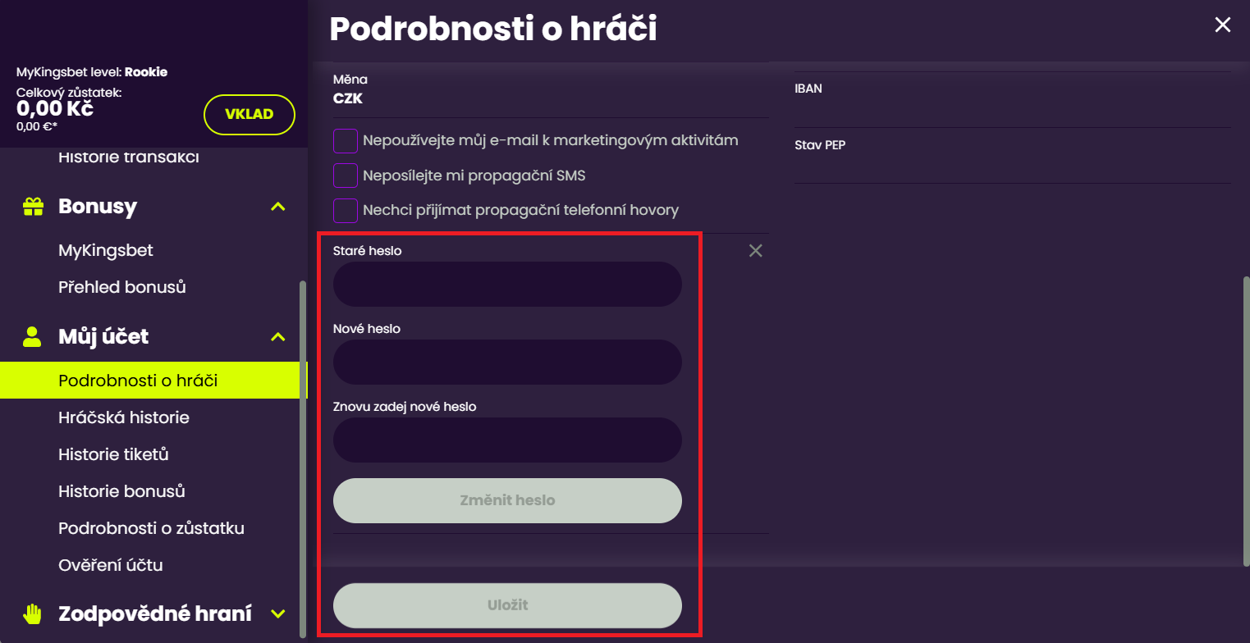Viewport: 1250px width, 643px height.
Task: Expand the Zodpovědné hraní section chevron
Action: pyautogui.click(x=278, y=613)
